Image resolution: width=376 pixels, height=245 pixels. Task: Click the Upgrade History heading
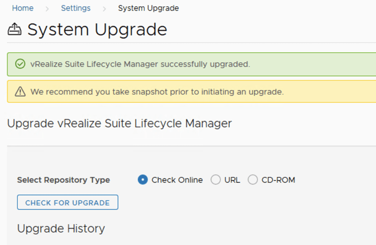click(x=61, y=228)
